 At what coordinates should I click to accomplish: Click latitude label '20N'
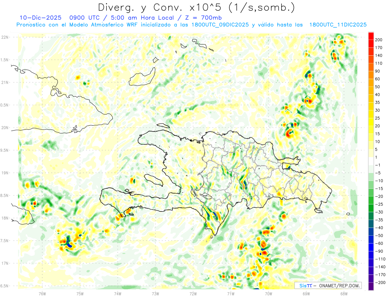(x=5, y=128)
